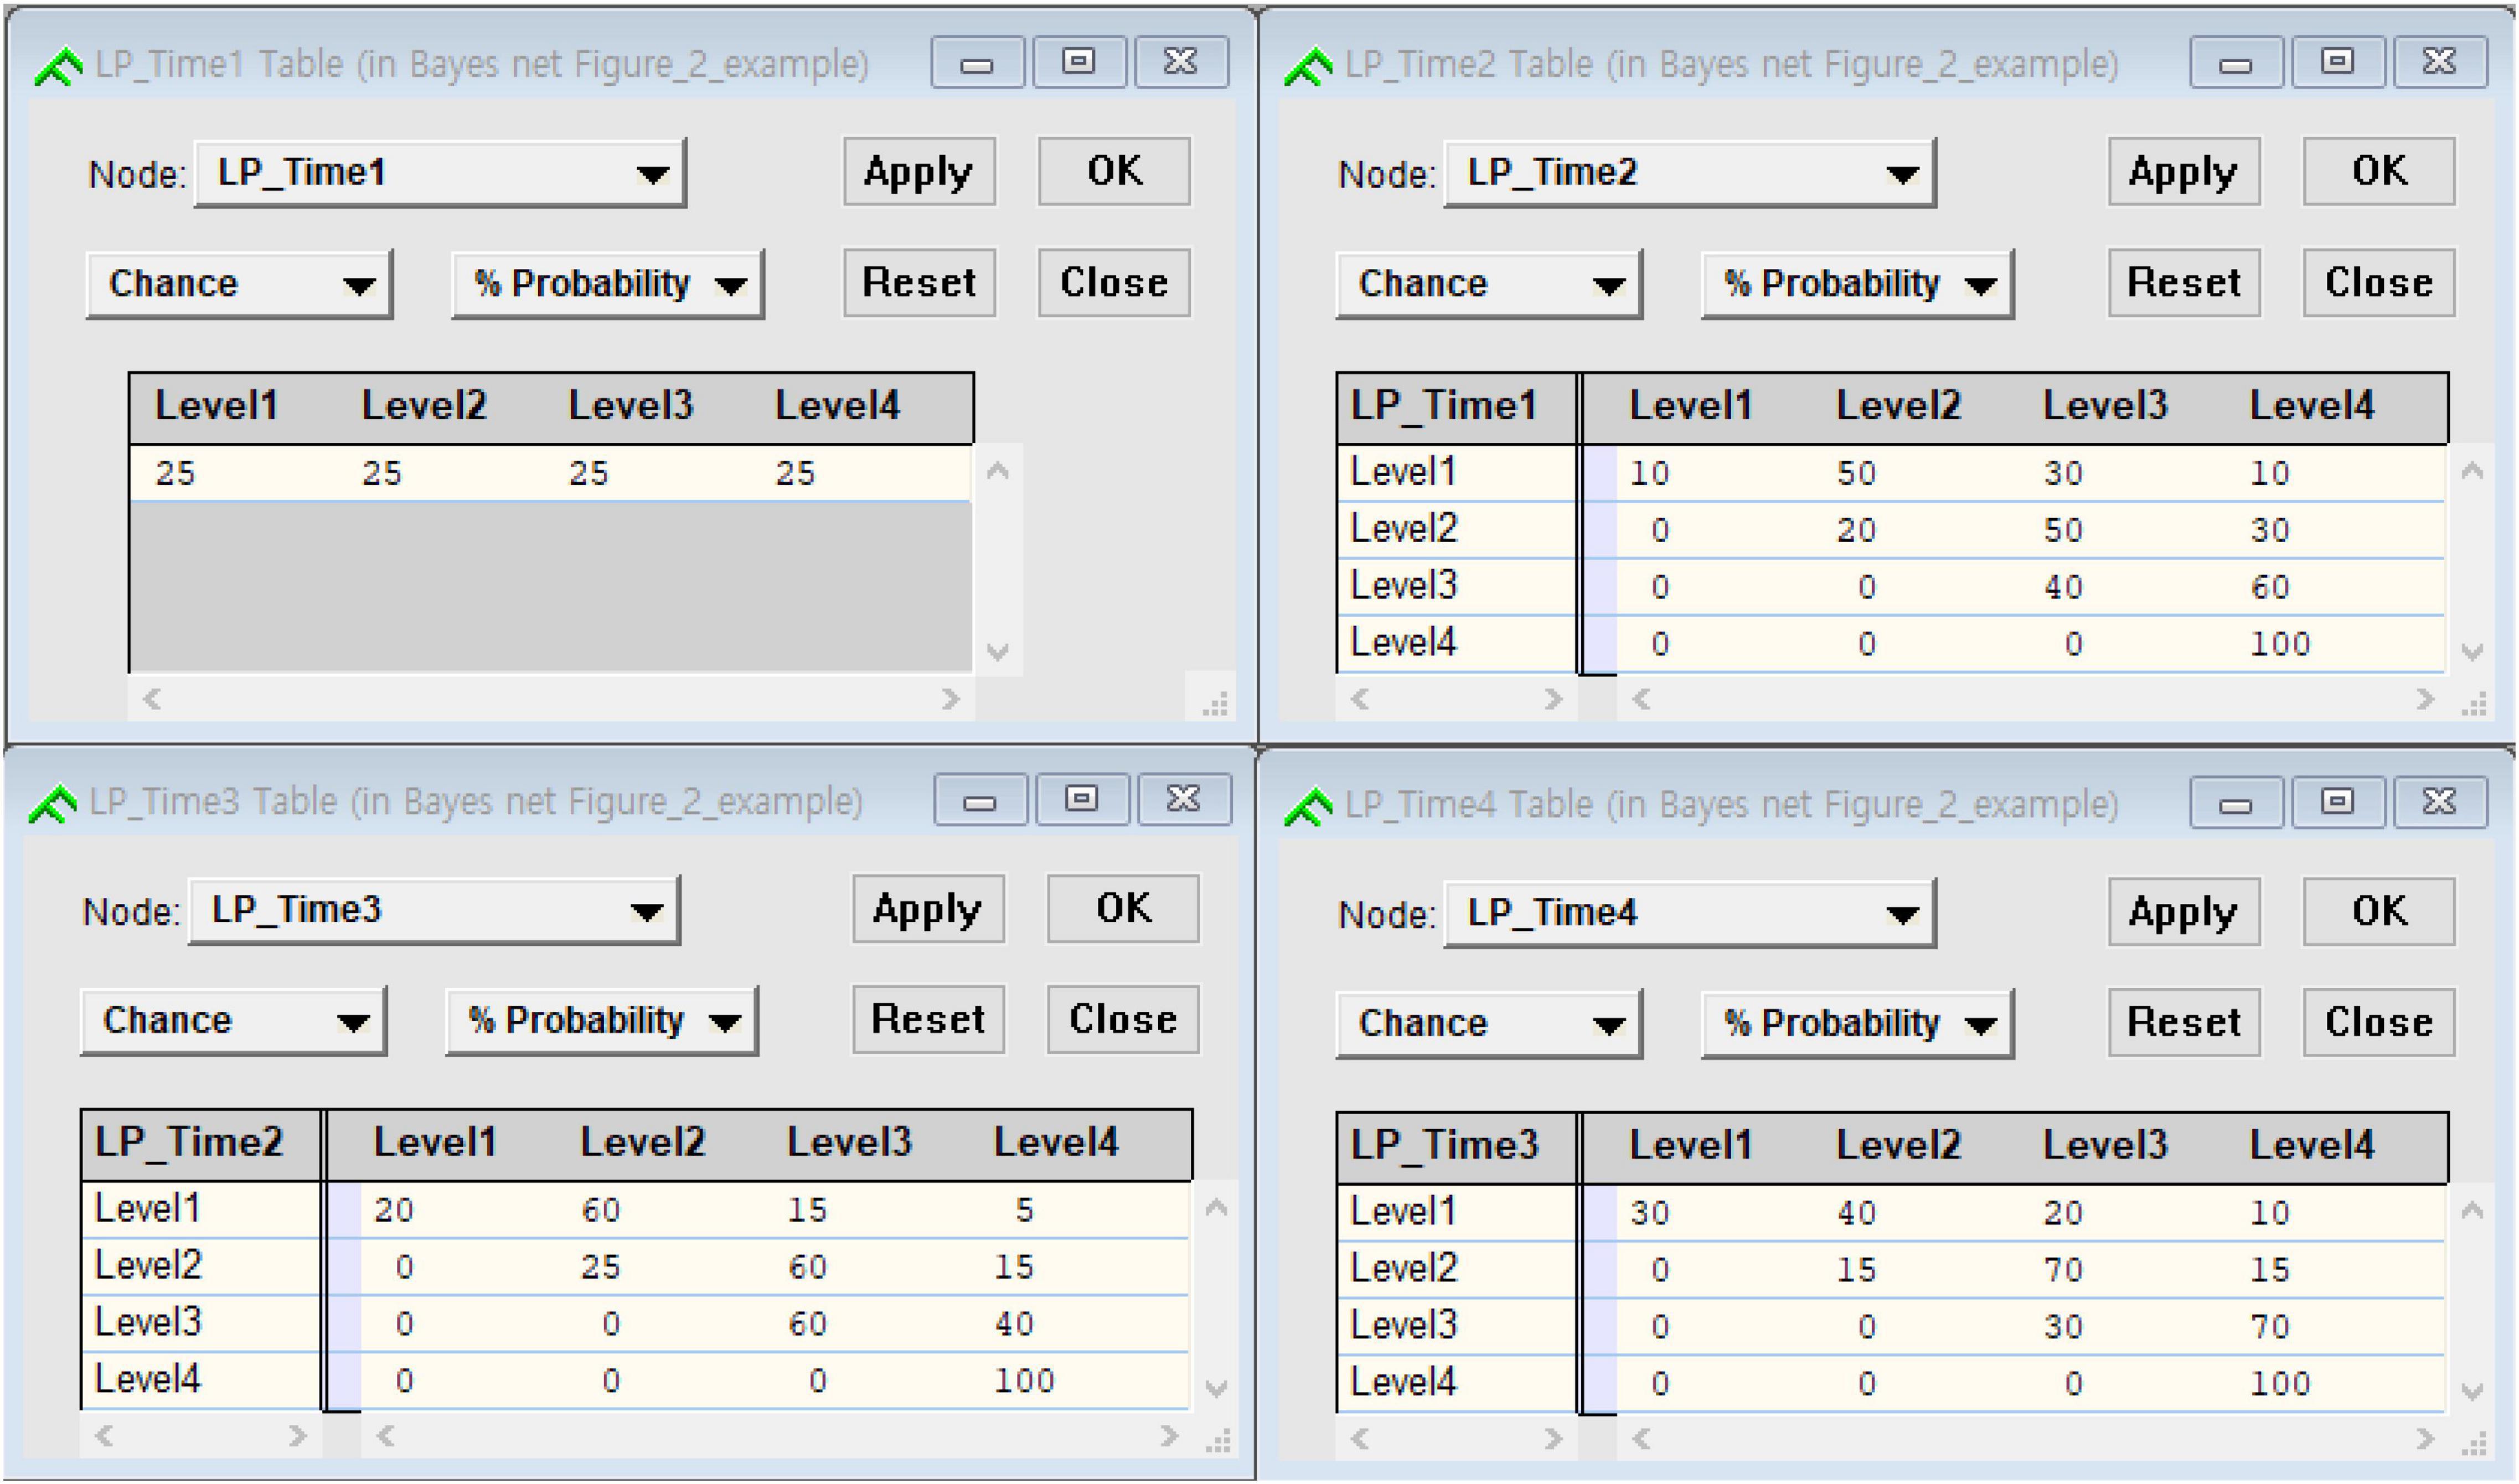Select cell value 30 in LP_Time4 Level1 row
2519x1484 pixels.
click(x=1650, y=1213)
